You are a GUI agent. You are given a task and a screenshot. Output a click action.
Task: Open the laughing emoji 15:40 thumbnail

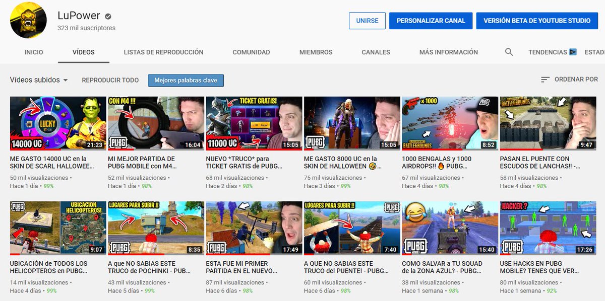point(450,228)
